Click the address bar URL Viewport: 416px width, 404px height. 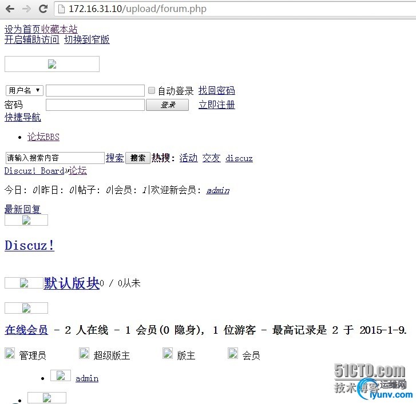(x=137, y=9)
